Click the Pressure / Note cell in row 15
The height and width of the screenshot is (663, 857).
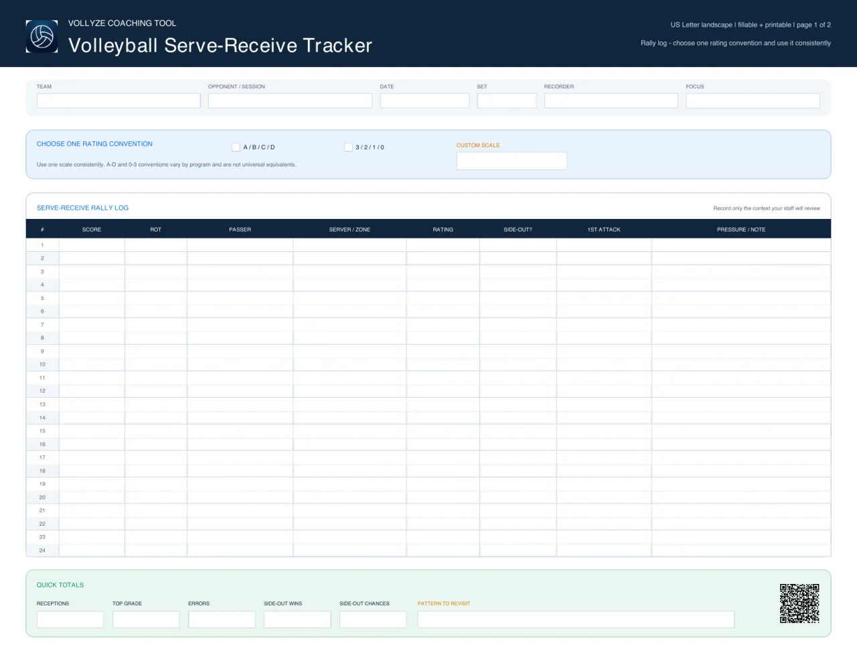click(741, 431)
